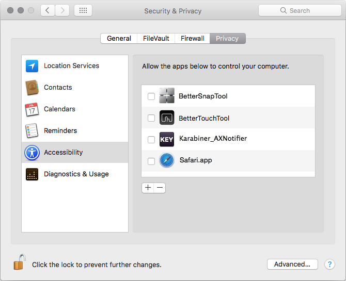Screen dimensions: 346x281
Task: Allow Safari.app to control computer
Action: pos(151,161)
